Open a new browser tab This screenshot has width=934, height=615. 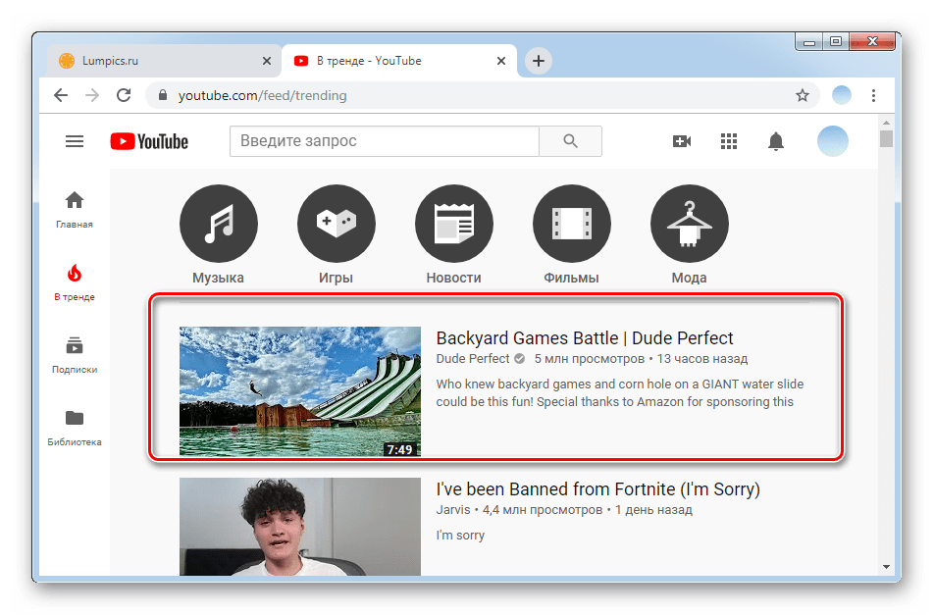point(539,61)
